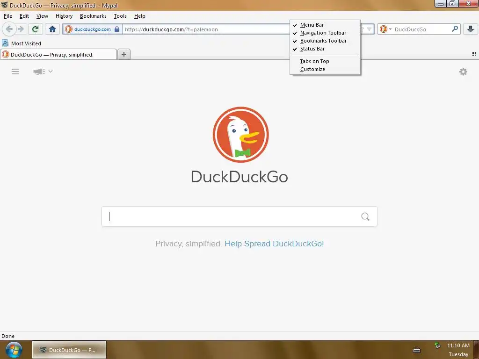
Task: Focus the DuckDuckGo page search field
Action: point(239,216)
